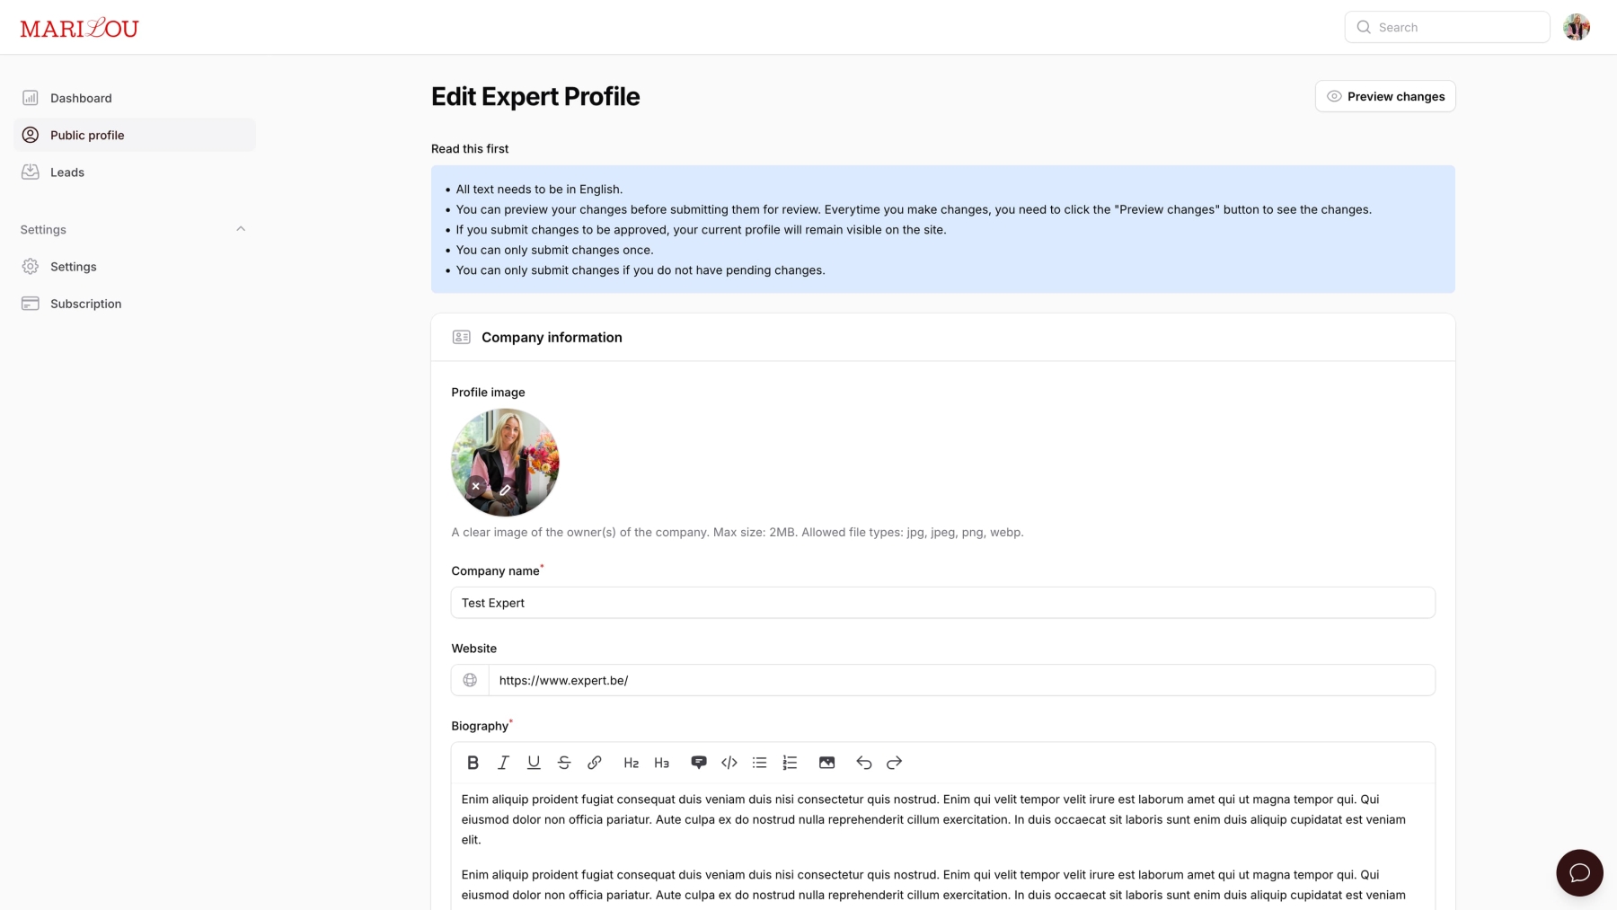Open the Subscription page
Viewport: 1617px width, 910px height.
point(85,303)
